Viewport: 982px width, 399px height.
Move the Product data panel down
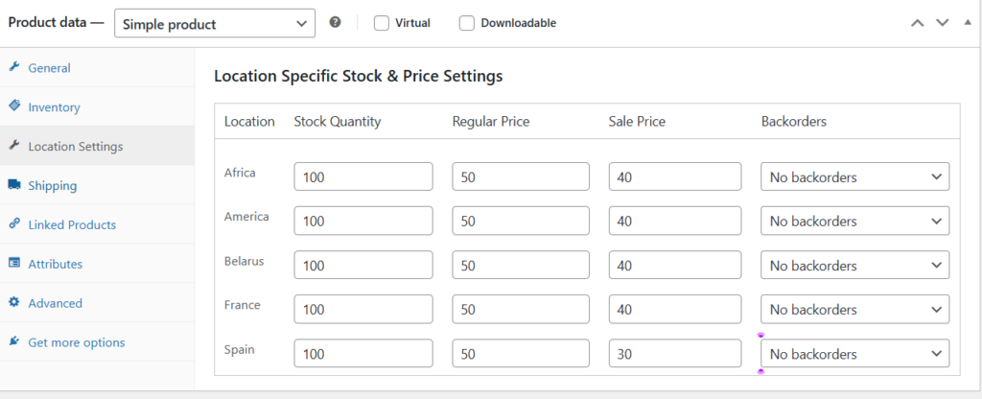pos(943,23)
